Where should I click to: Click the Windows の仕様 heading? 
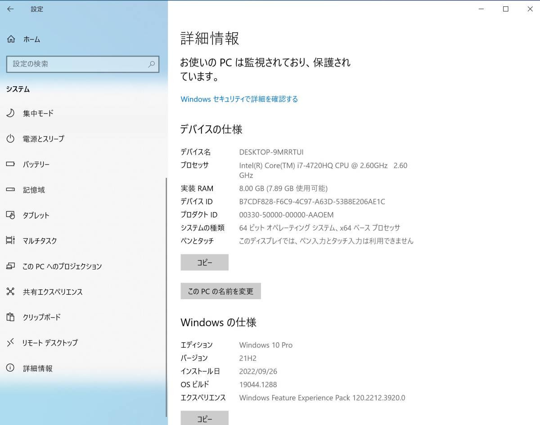pyautogui.click(x=219, y=323)
